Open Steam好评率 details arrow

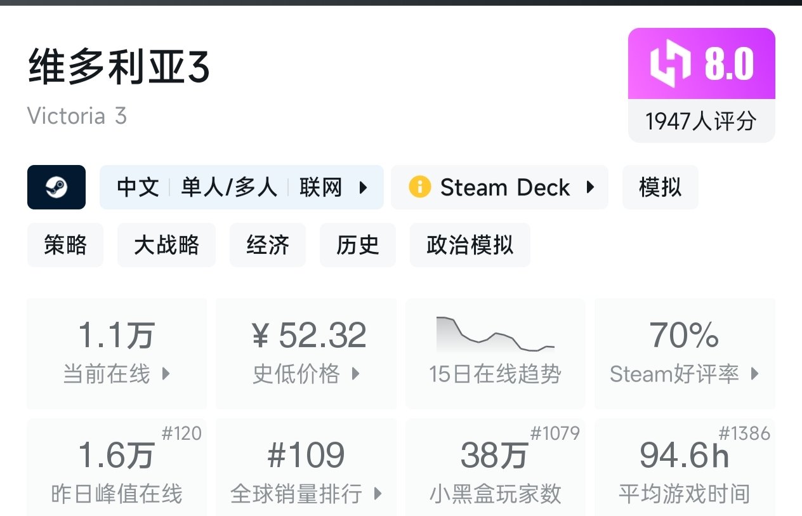point(754,374)
